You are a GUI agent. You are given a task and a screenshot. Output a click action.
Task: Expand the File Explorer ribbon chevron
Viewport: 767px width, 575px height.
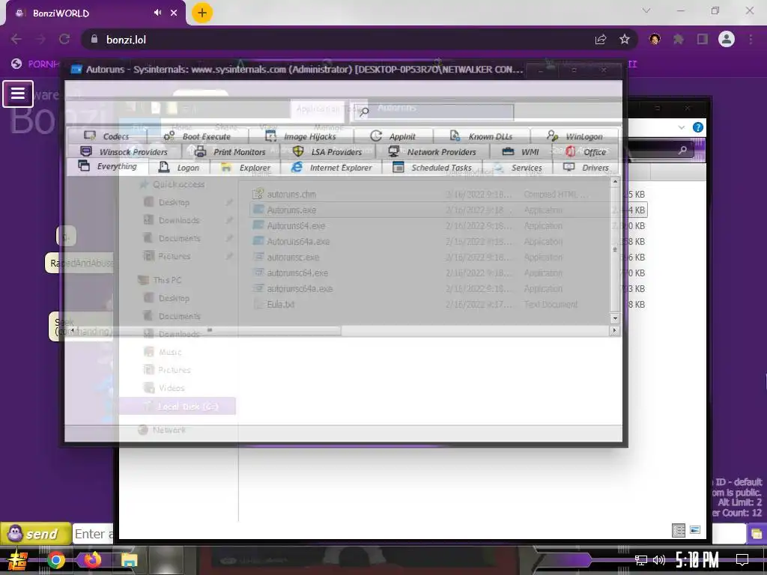point(682,127)
